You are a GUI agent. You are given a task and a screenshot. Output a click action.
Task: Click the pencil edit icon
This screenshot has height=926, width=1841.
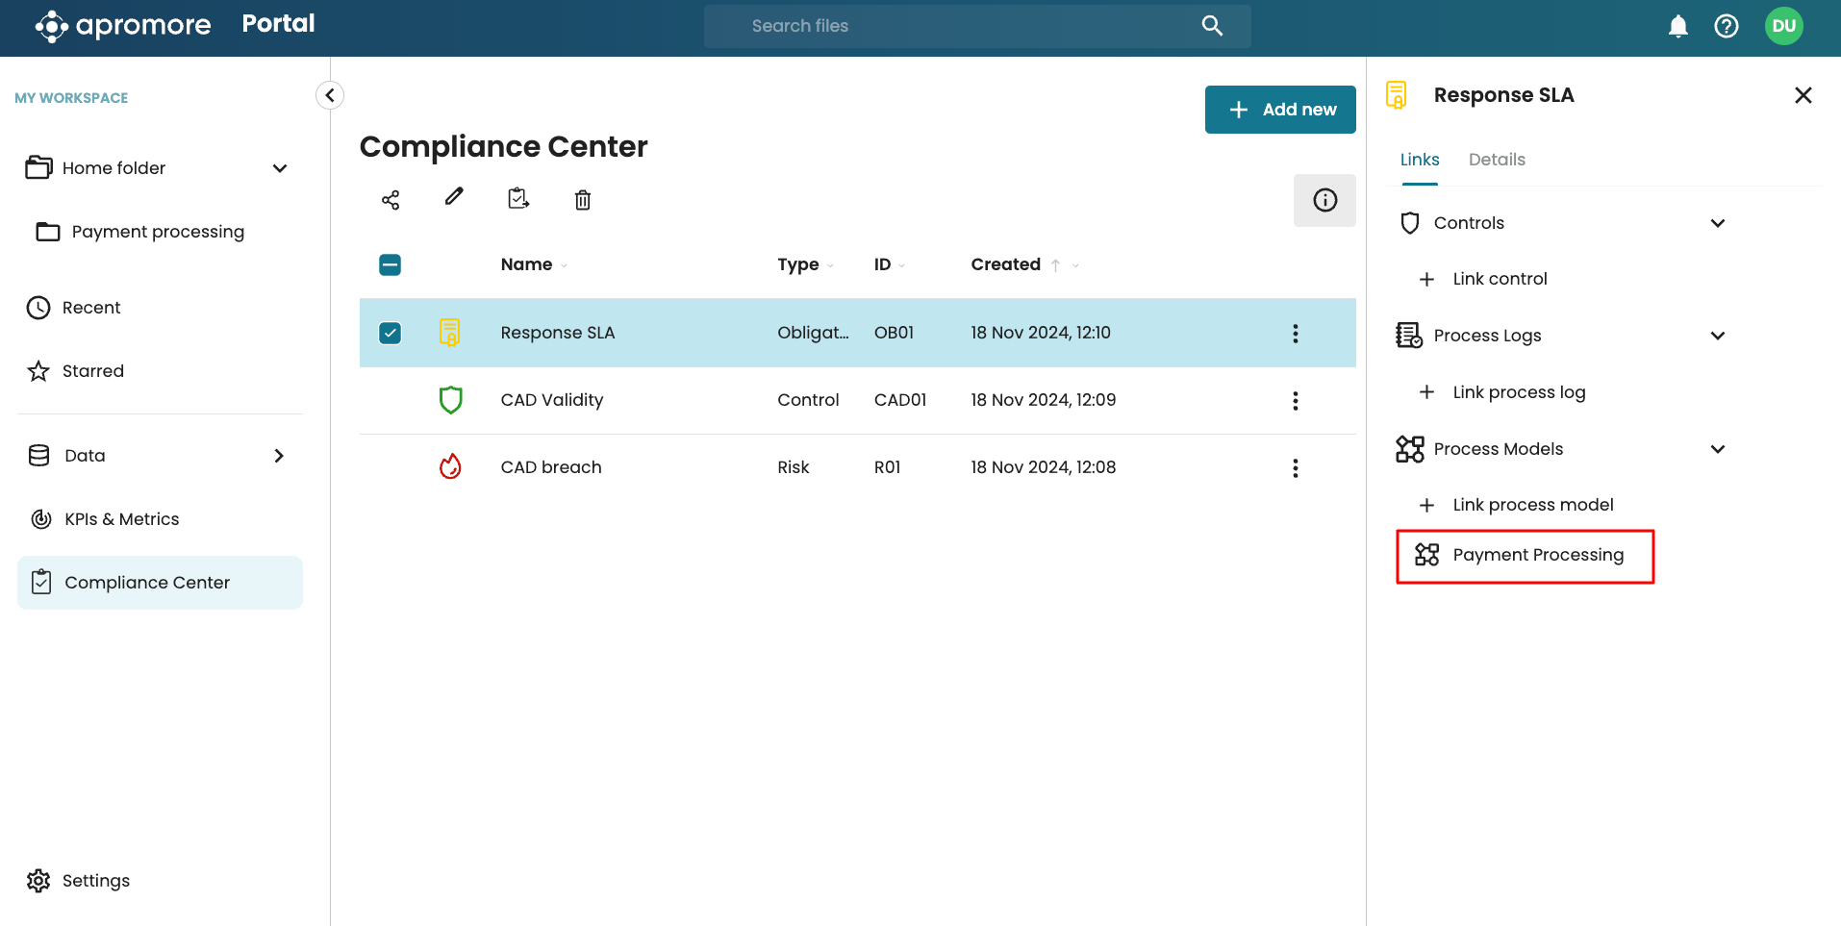coord(454,197)
